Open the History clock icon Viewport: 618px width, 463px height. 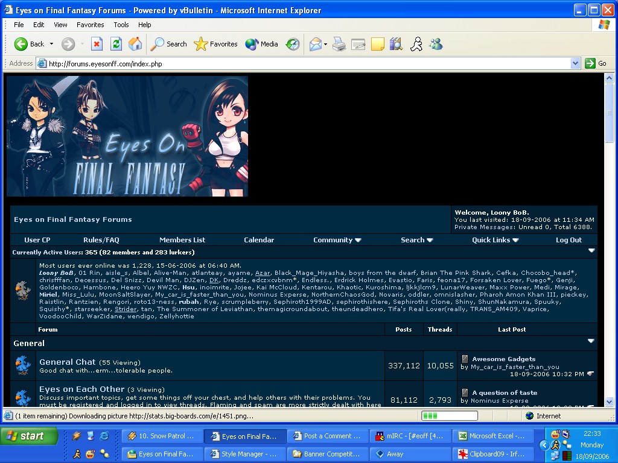(293, 44)
